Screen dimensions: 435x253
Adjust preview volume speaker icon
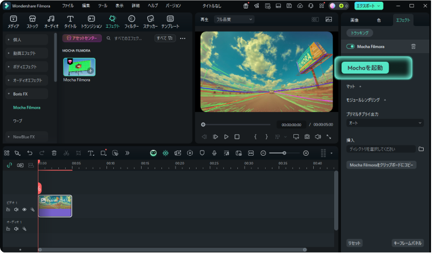pos(318,137)
